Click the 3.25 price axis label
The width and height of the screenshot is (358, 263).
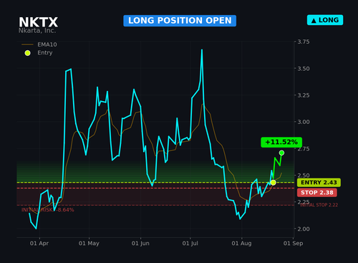click(x=304, y=95)
